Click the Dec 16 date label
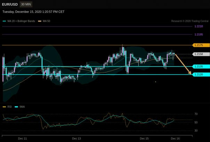 tap(175, 139)
